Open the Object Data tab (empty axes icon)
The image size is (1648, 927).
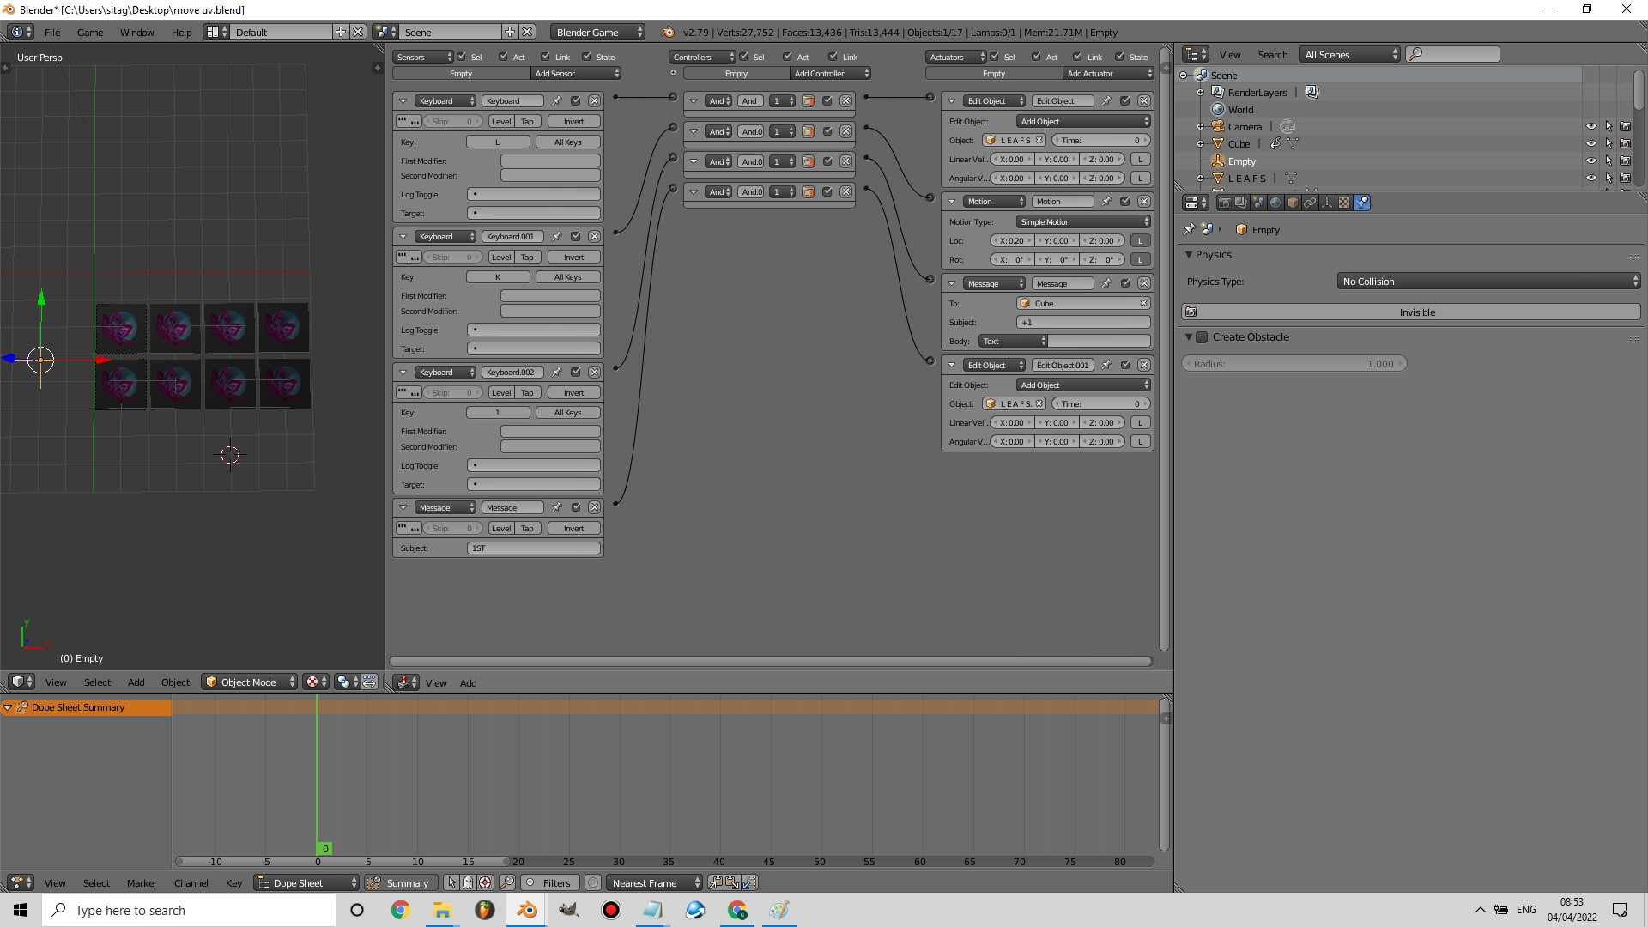[x=1327, y=203]
